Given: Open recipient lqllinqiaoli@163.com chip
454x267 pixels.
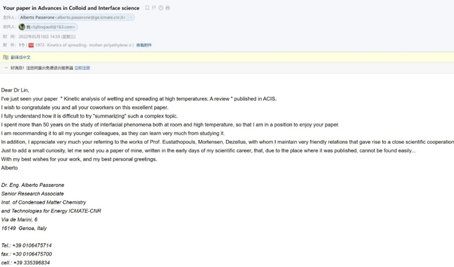Looking at the screenshot, I should [x=51, y=27].
